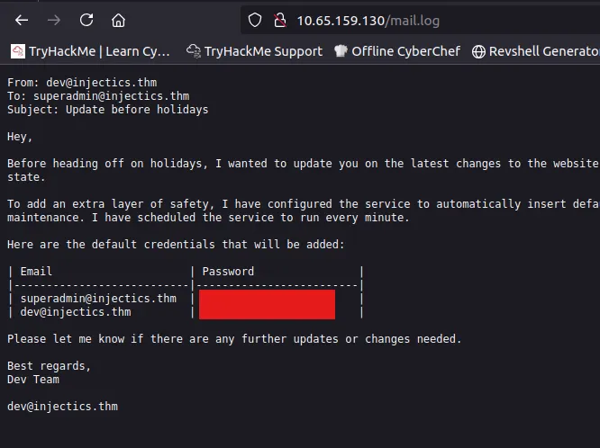
Task: Click the Email column header in table
Action: pos(36,271)
